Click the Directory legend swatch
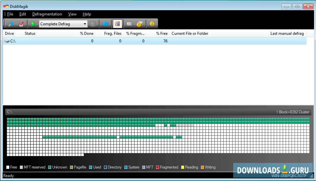Viewport: 316px width, 181px height. pos(105,167)
